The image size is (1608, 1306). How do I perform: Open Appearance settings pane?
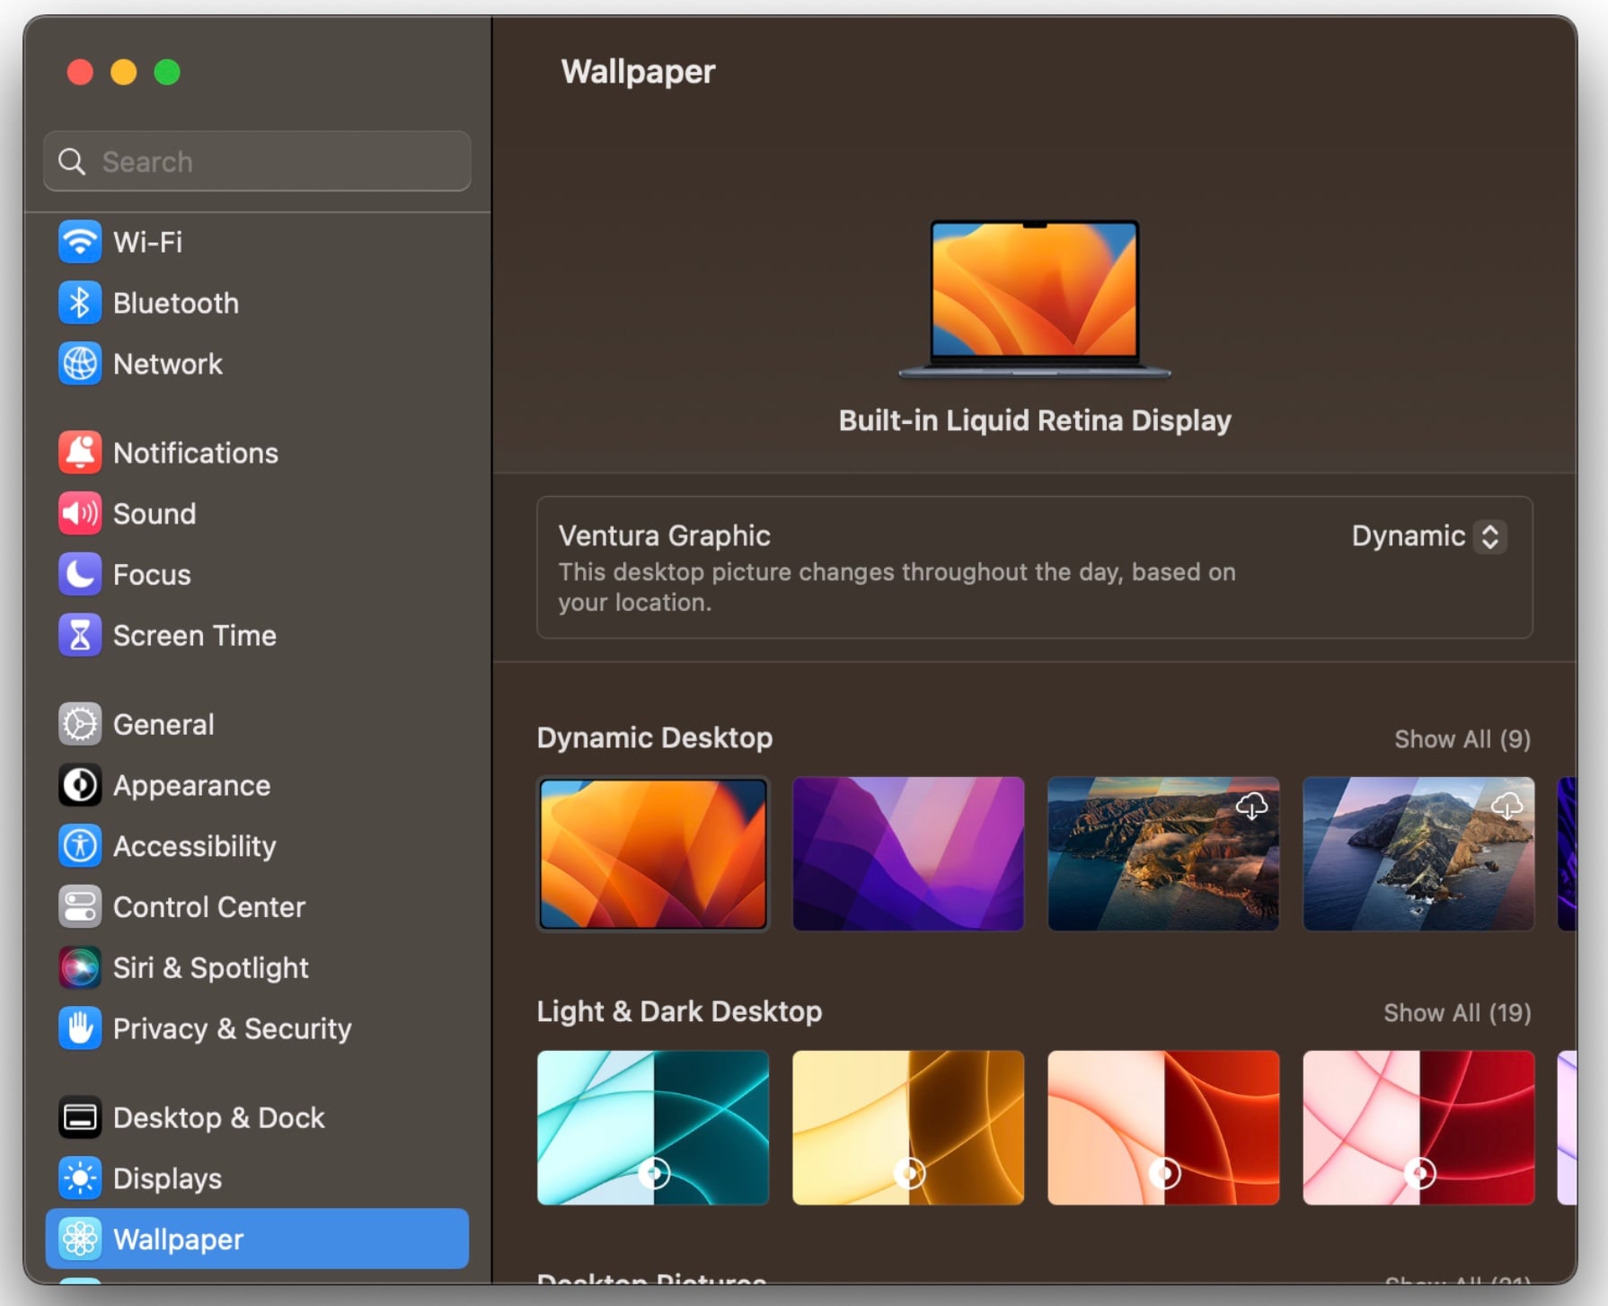(257, 785)
